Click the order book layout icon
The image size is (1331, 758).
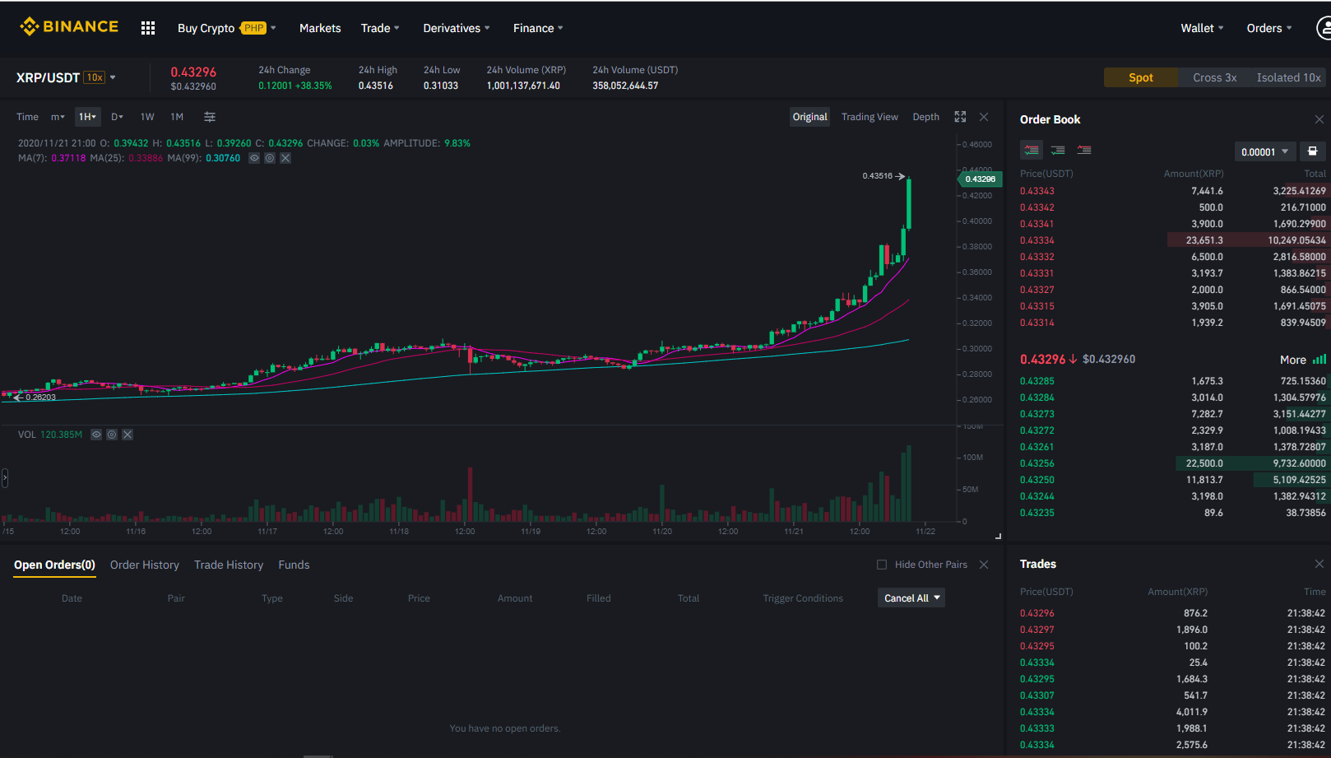click(x=1313, y=151)
